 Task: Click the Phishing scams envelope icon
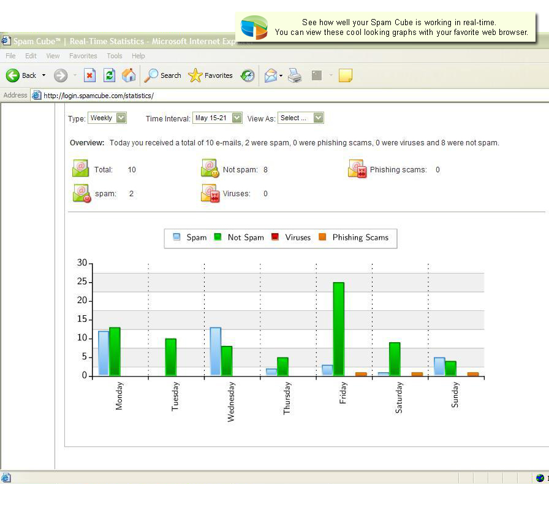356,168
